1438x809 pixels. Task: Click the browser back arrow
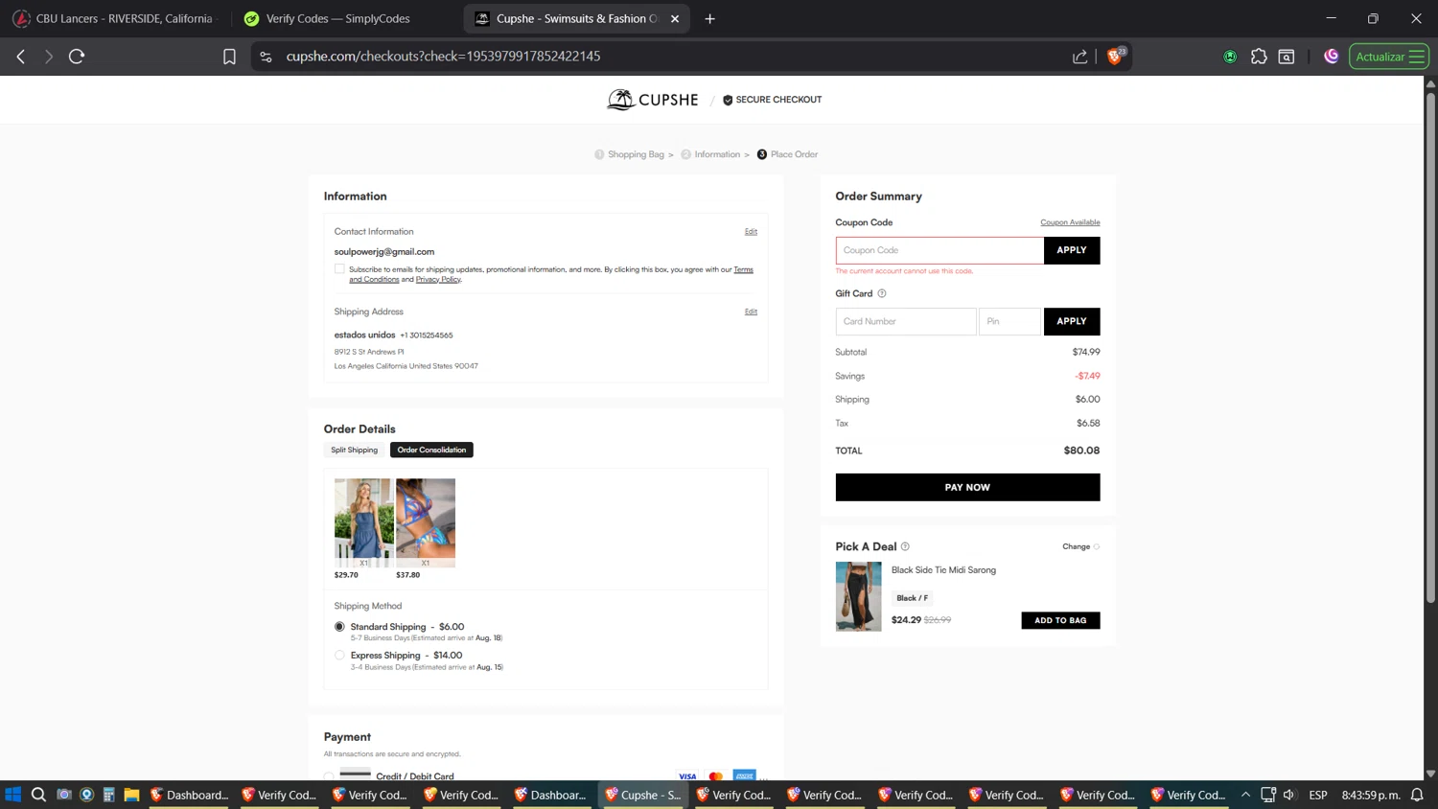coord(21,57)
